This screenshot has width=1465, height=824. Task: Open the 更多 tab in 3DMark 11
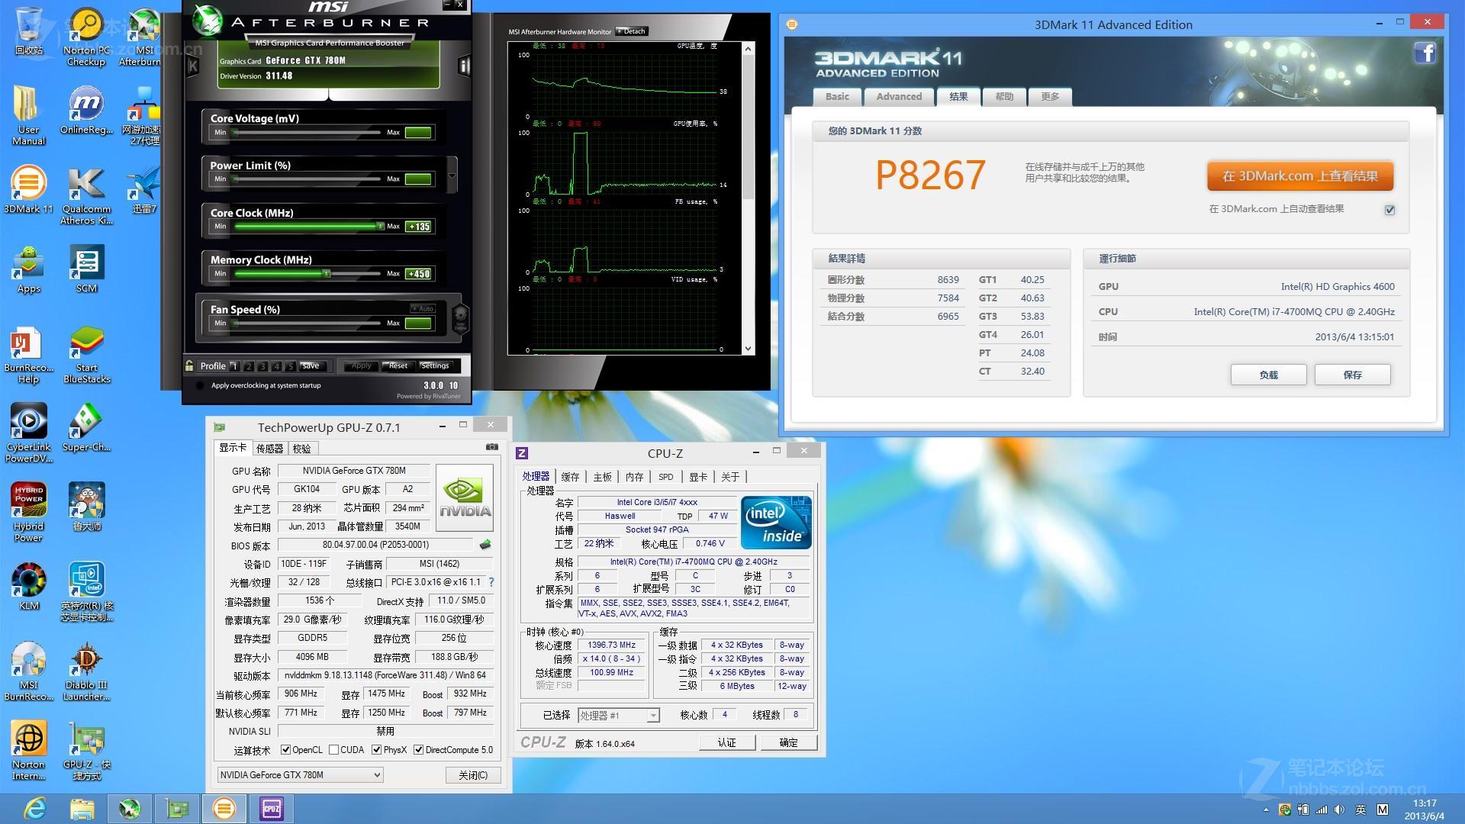click(x=1050, y=97)
